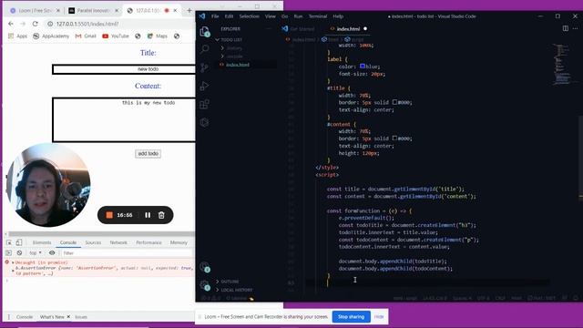Viewport: 583px width, 328px height.
Task: Delete the Loom recording with trash icon
Action: pyautogui.click(x=161, y=215)
